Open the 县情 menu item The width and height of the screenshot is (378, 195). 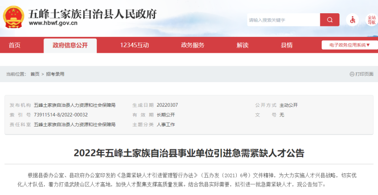pos(287,45)
